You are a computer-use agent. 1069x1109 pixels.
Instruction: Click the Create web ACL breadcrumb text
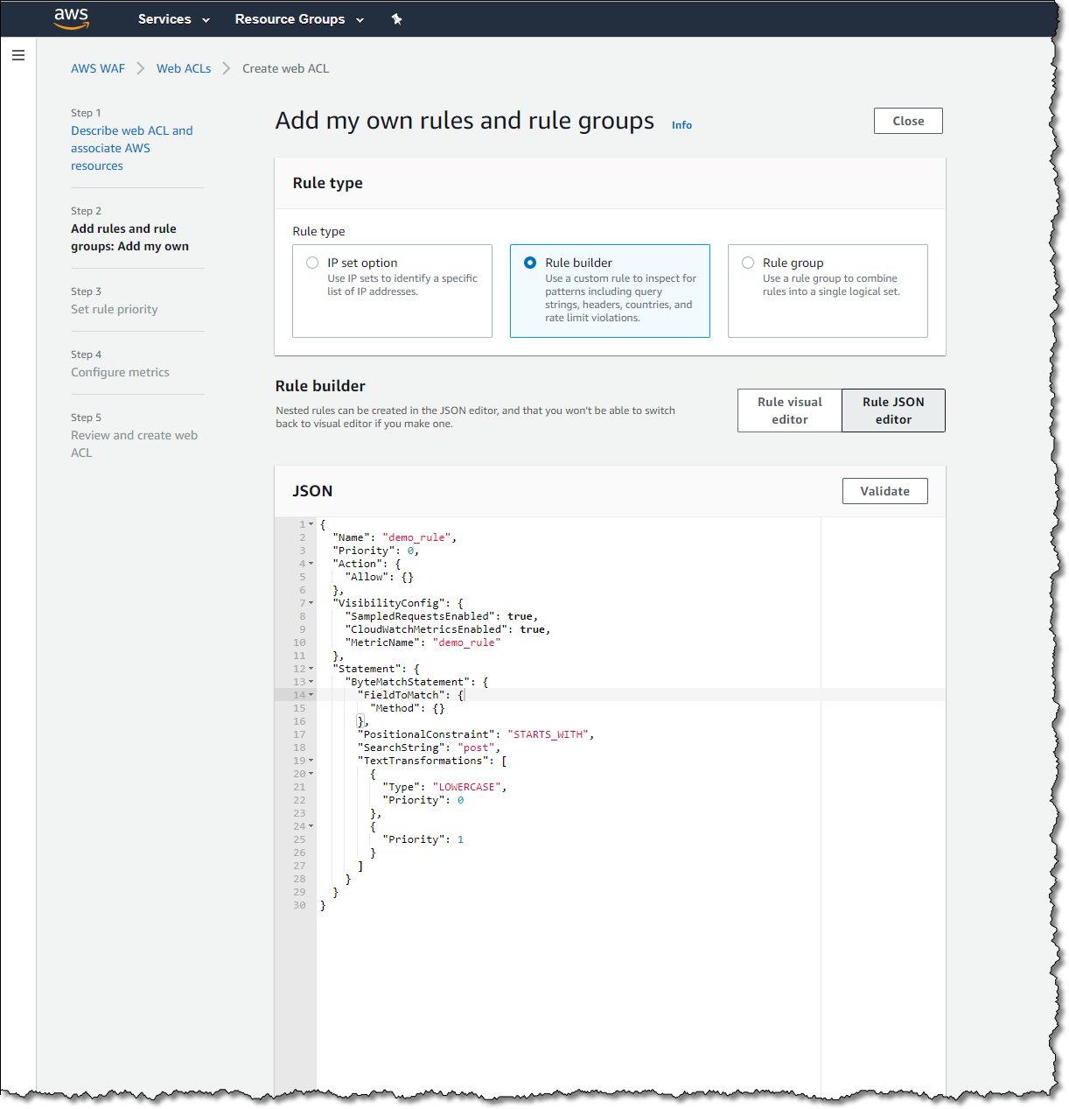click(x=285, y=68)
